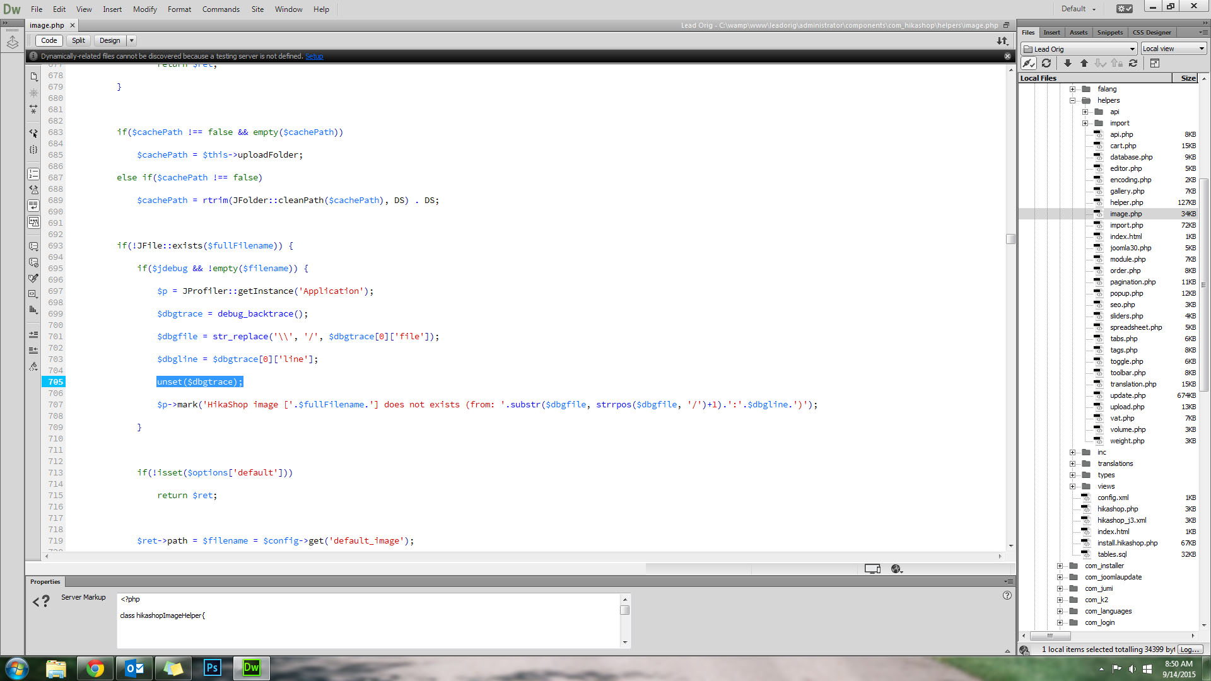This screenshot has width=1211, height=681.
Task: Toggle line numbers in coding toolbar
Action: point(33,174)
